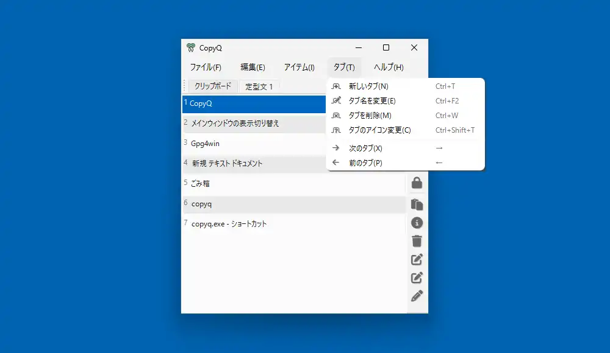
Task: Delete item using the trash can icon
Action: click(x=417, y=241)
